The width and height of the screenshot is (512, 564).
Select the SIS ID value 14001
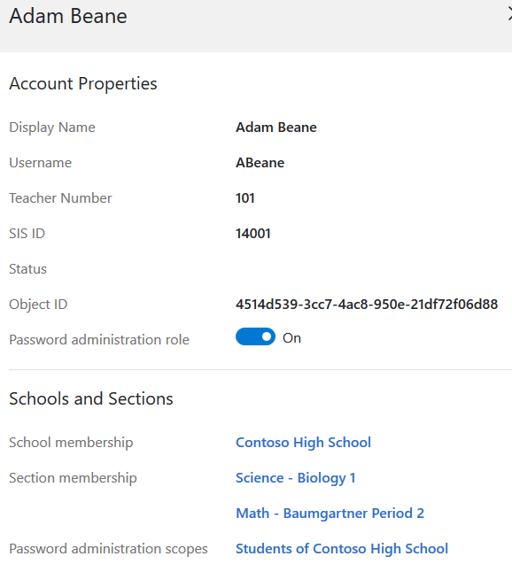point(253,234)
